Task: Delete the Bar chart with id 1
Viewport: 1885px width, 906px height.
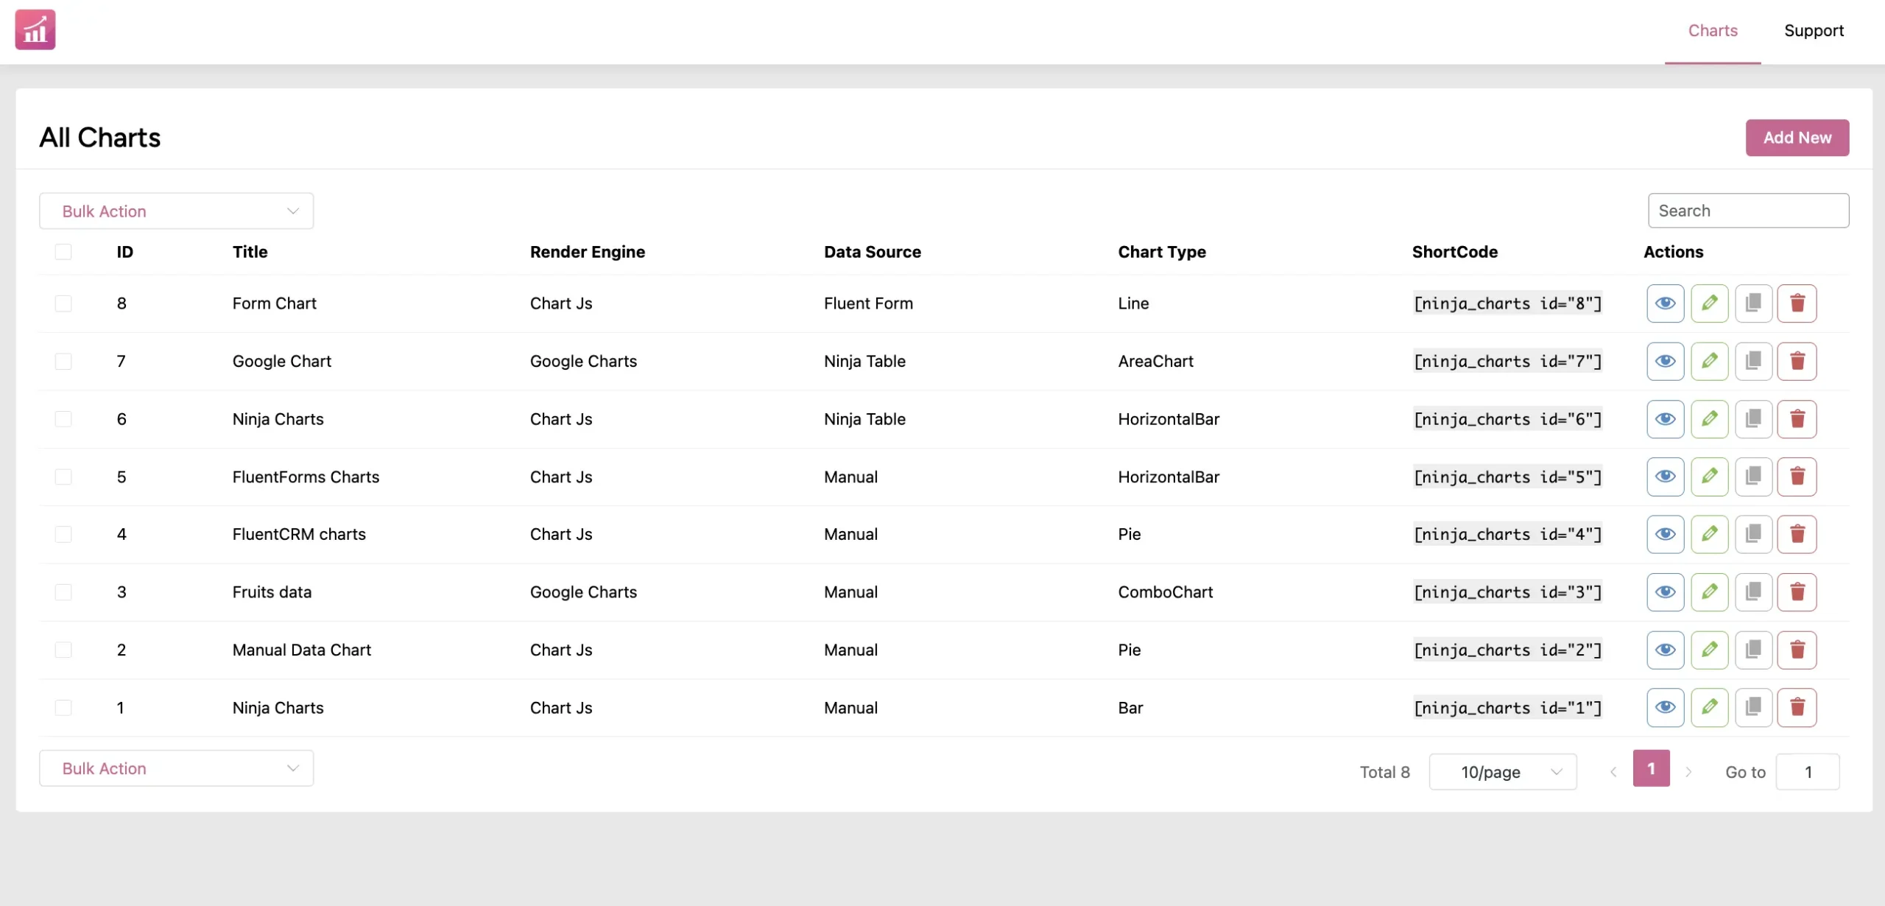Action: tap(1797, 707)
